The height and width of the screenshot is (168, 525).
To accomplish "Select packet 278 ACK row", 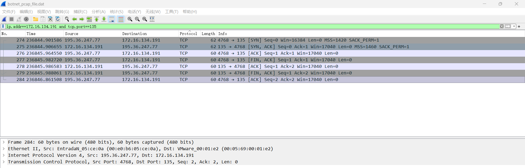I will tap(263, 66).
